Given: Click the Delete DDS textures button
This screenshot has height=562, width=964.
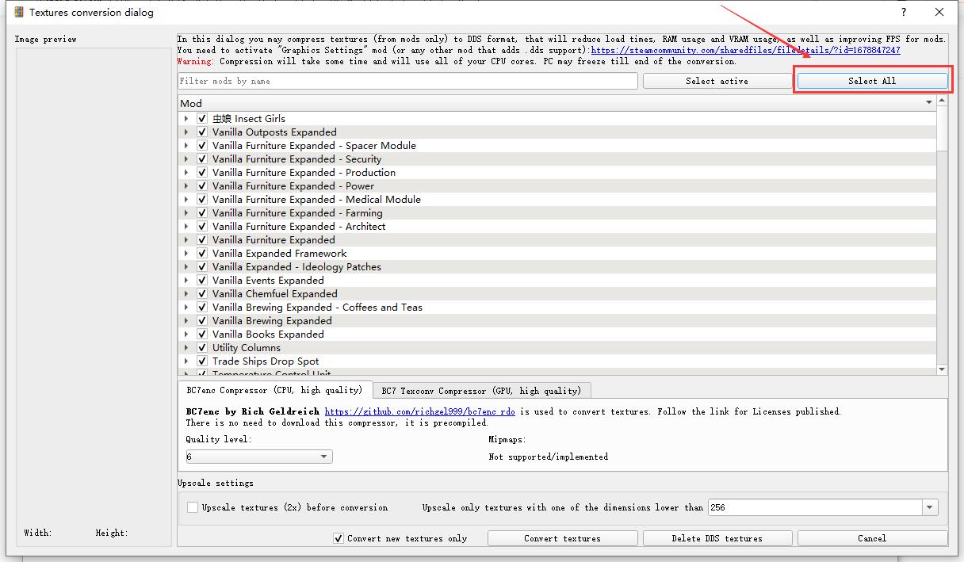Looking at the screenshot, I should click(717, 538).
